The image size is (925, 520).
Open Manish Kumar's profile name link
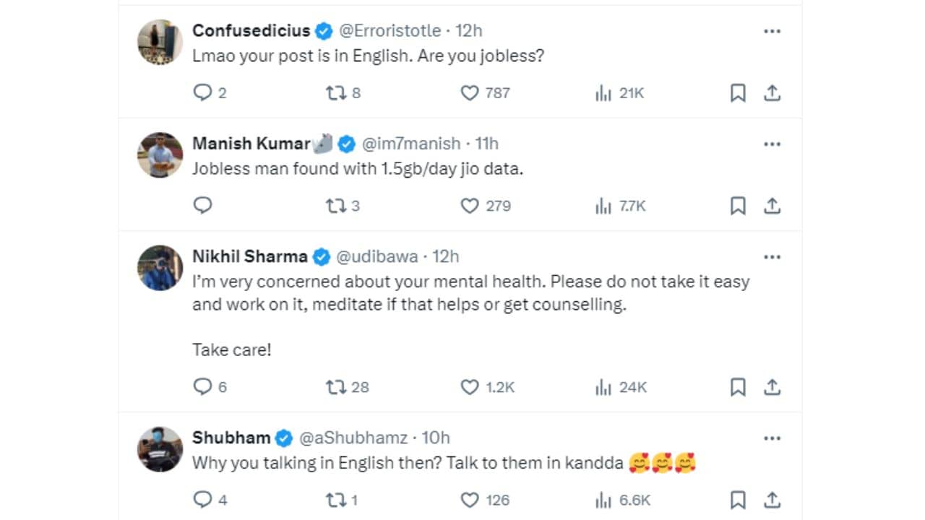[x=251, y=144]
